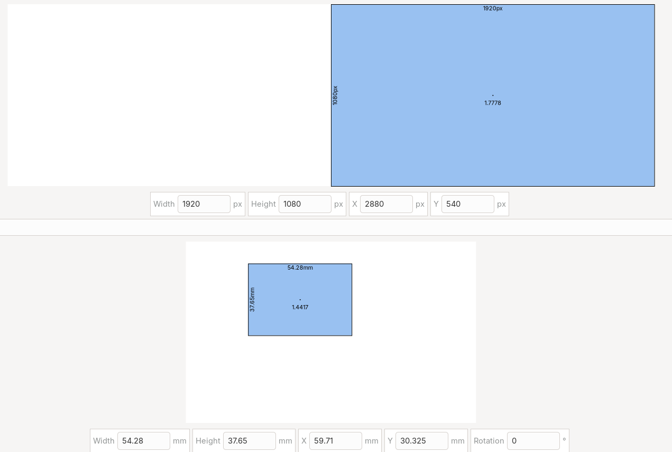Edit the pixel Height field 1080
Screen dimensions: 672x452
pyautogui.click(x=305, y=204)
